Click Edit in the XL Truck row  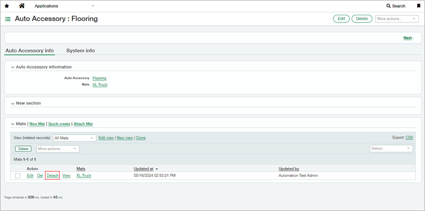(30, 175)
